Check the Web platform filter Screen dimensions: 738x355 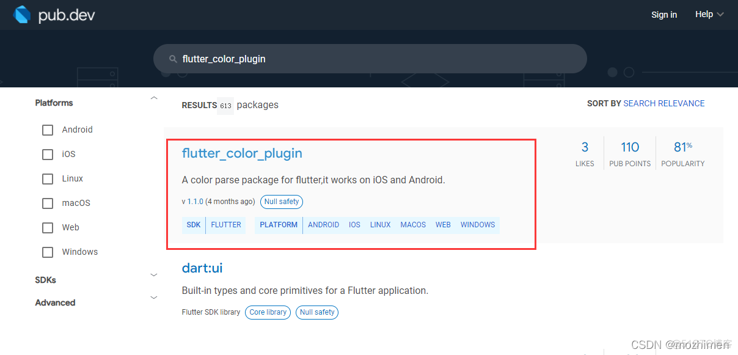(x=48, y=227)
